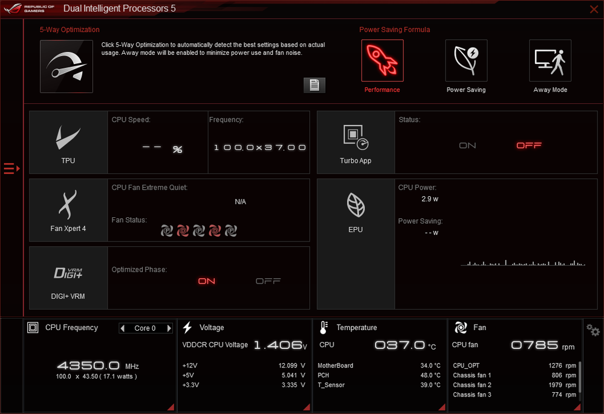Click the CPU_OPT 1276 rpm value
604x414 pixels.
point(562,366)
